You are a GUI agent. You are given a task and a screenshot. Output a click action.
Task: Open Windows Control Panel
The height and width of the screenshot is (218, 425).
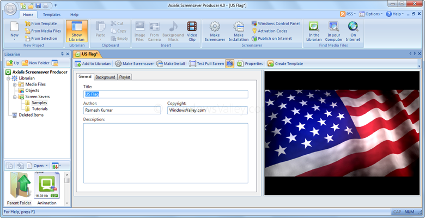[276, 23]
